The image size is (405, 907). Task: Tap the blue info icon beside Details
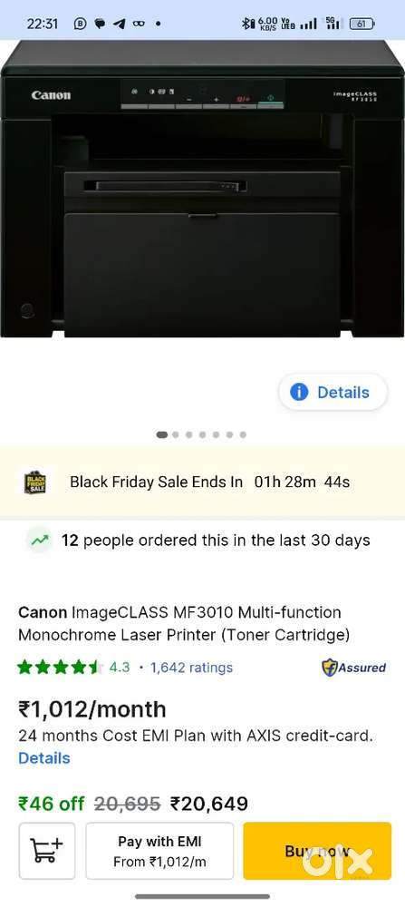(x=299, y=392)
